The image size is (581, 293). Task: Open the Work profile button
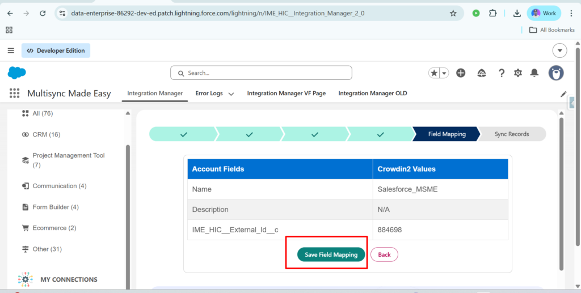(544, 14)
